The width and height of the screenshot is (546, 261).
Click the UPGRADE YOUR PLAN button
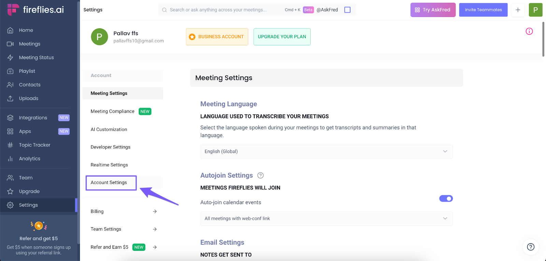tap(282, 37)
